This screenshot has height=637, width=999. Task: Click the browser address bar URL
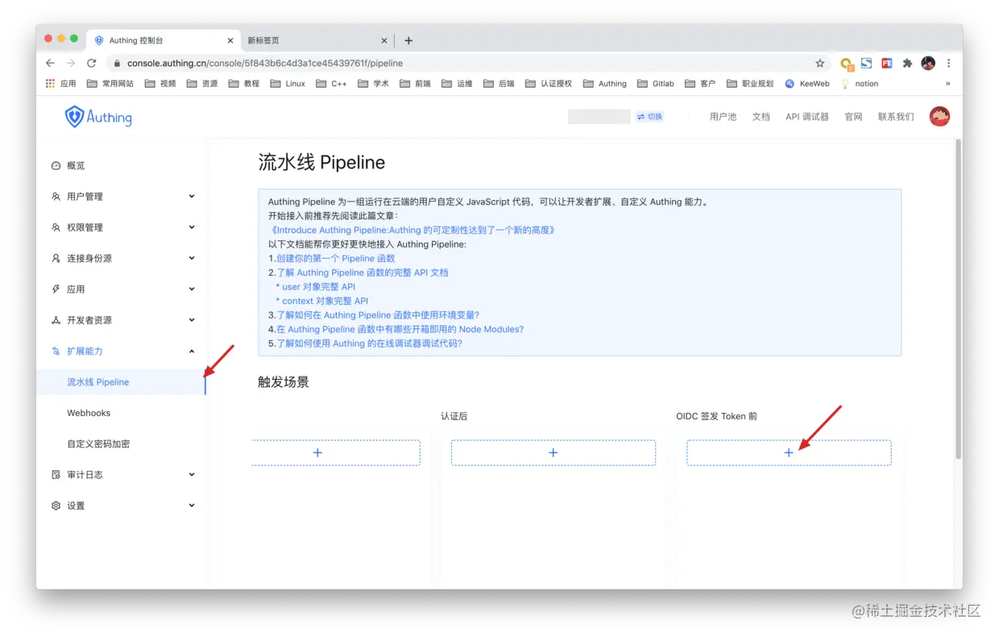coord(265,63)
